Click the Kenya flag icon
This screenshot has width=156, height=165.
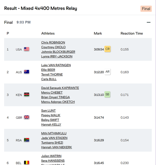(x=27, y=94)
